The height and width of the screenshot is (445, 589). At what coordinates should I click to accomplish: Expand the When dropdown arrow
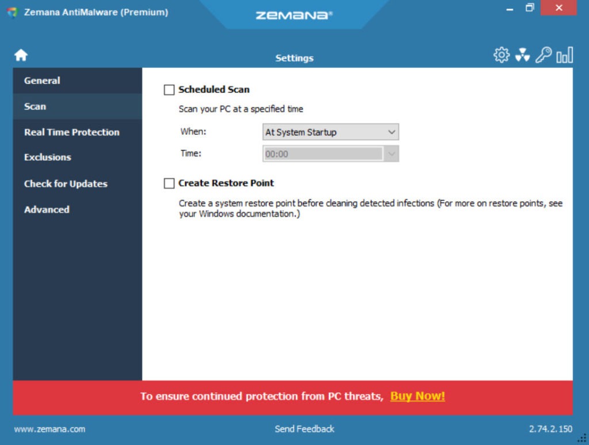tap(391, 132)
